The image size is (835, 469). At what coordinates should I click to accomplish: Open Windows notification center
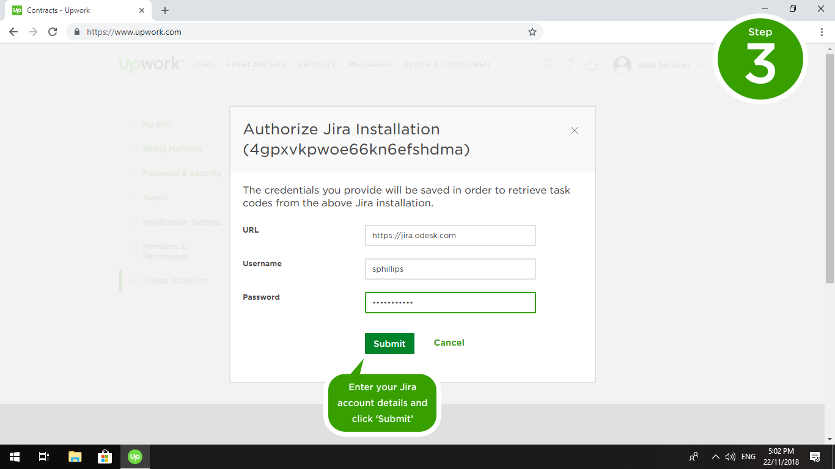click(x=814, y=457)
